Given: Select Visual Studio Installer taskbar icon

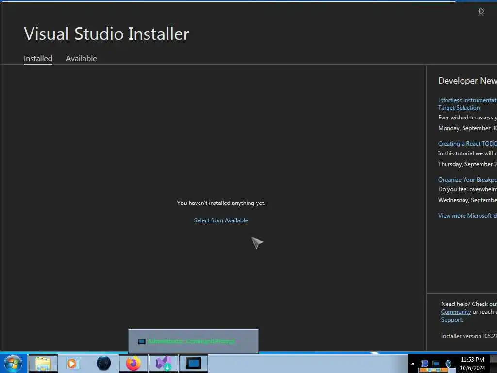Looking at the screenshot, I should coord(164,363).
